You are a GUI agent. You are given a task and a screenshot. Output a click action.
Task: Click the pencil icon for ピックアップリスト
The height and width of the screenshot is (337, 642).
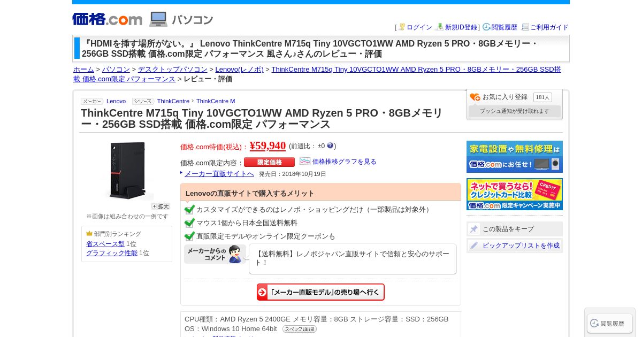click(x=474, y=246)
